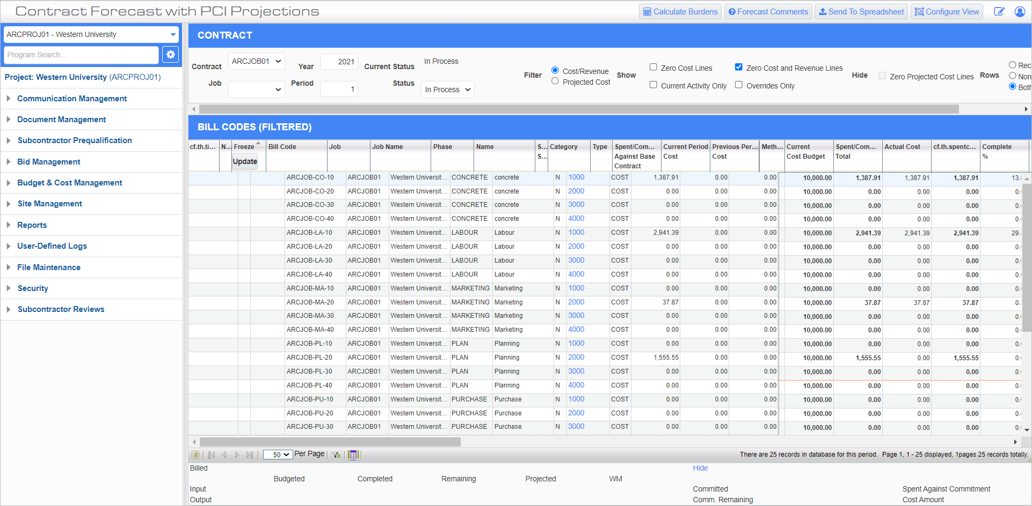
Task: Open the 50 Per Page dropdown
Action: coord(278,455)
